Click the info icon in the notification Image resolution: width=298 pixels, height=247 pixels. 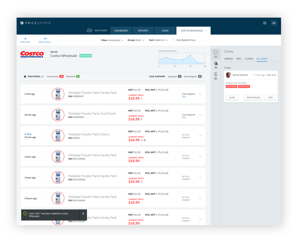[25, 213]
